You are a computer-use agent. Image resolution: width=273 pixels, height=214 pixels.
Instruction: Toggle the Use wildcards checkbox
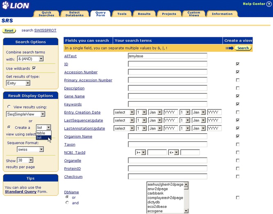(34, 68)
